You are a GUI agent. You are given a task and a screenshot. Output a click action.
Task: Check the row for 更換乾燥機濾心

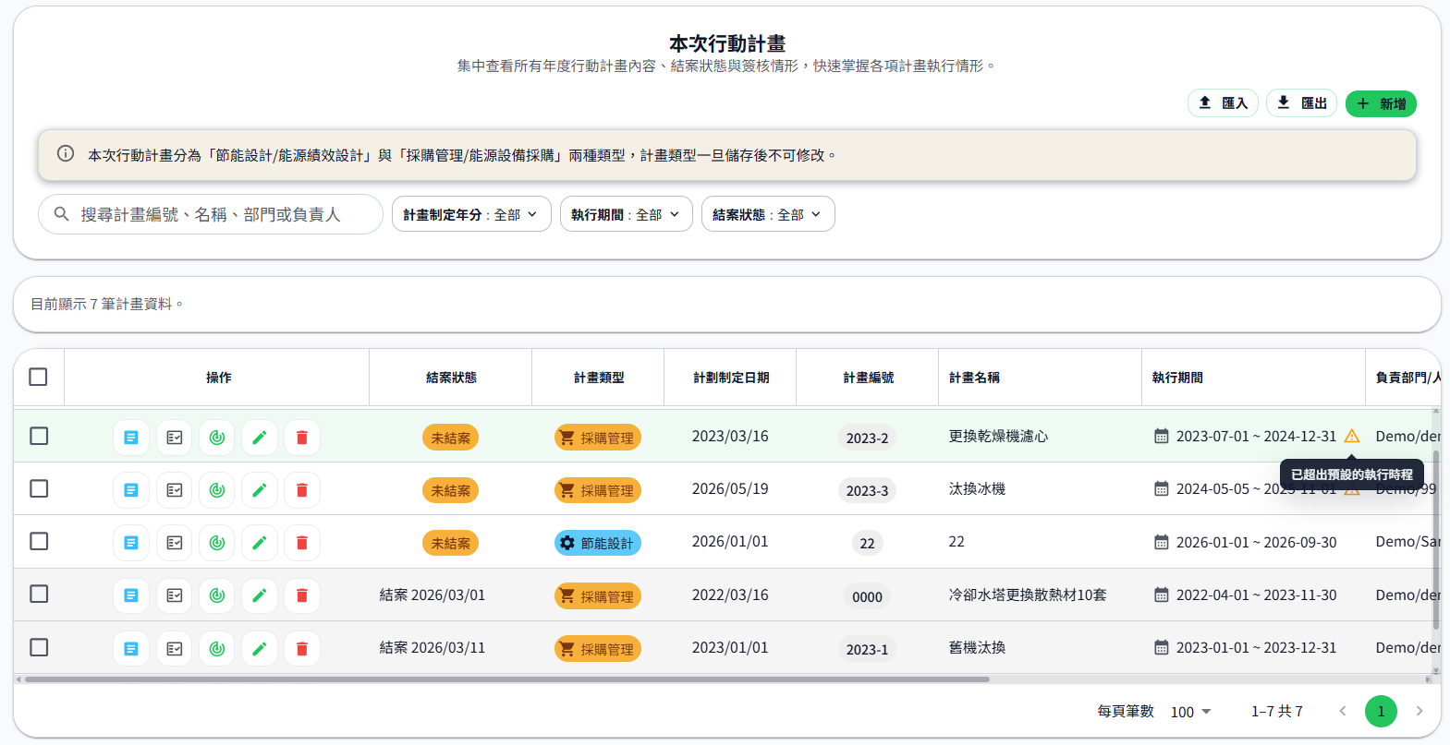pyautogui.click(x=39, y=436)
